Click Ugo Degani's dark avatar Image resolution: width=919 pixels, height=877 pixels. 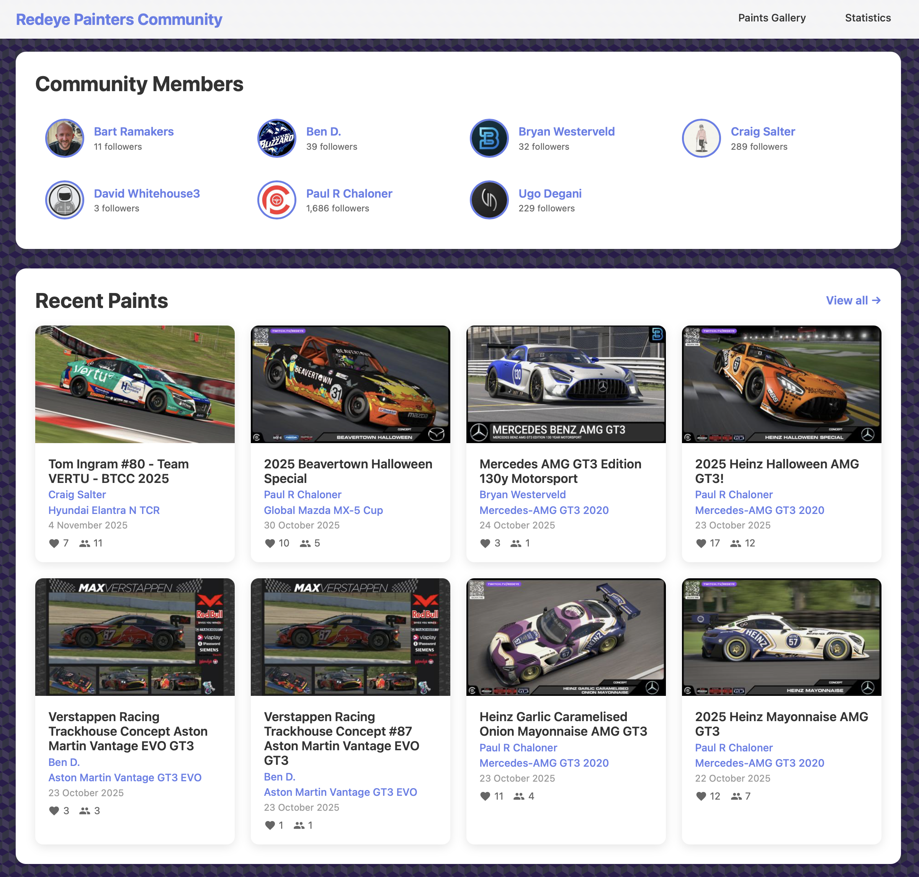coord(489,200)
